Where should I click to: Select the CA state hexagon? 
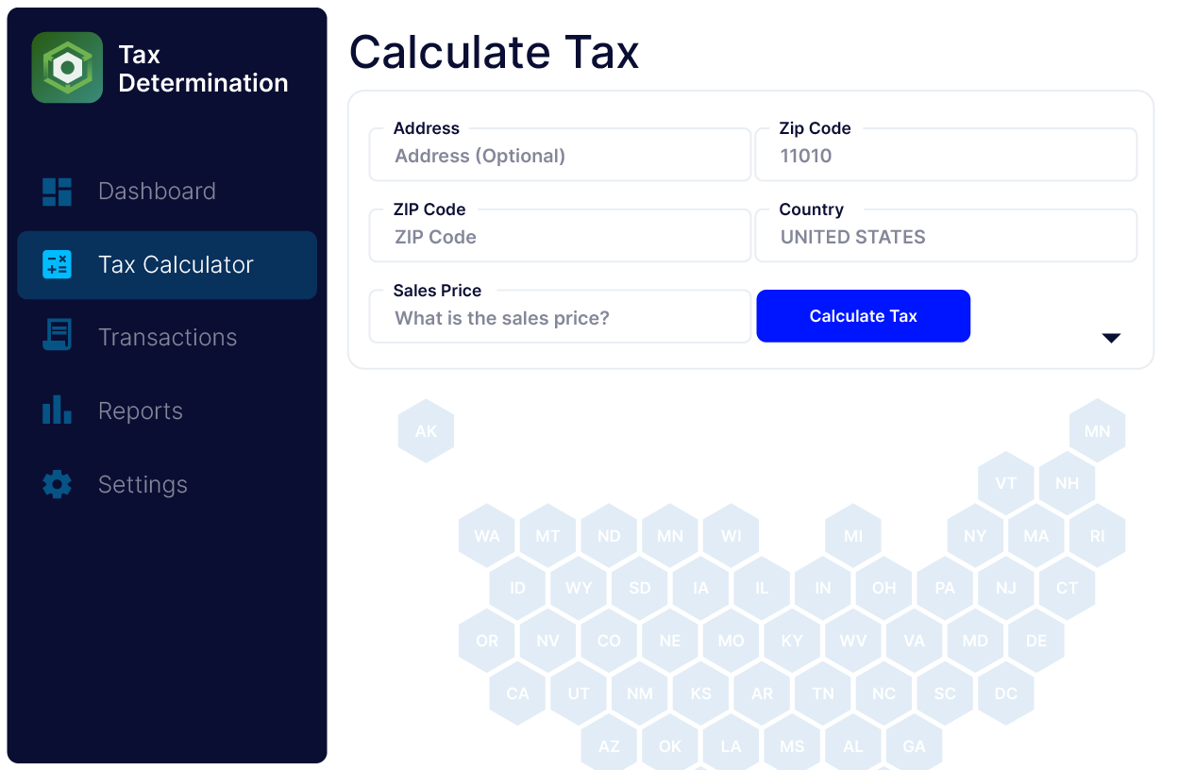tap(517, 693)
